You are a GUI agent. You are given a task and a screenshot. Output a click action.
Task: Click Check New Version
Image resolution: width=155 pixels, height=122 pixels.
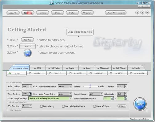pos(116,13)
